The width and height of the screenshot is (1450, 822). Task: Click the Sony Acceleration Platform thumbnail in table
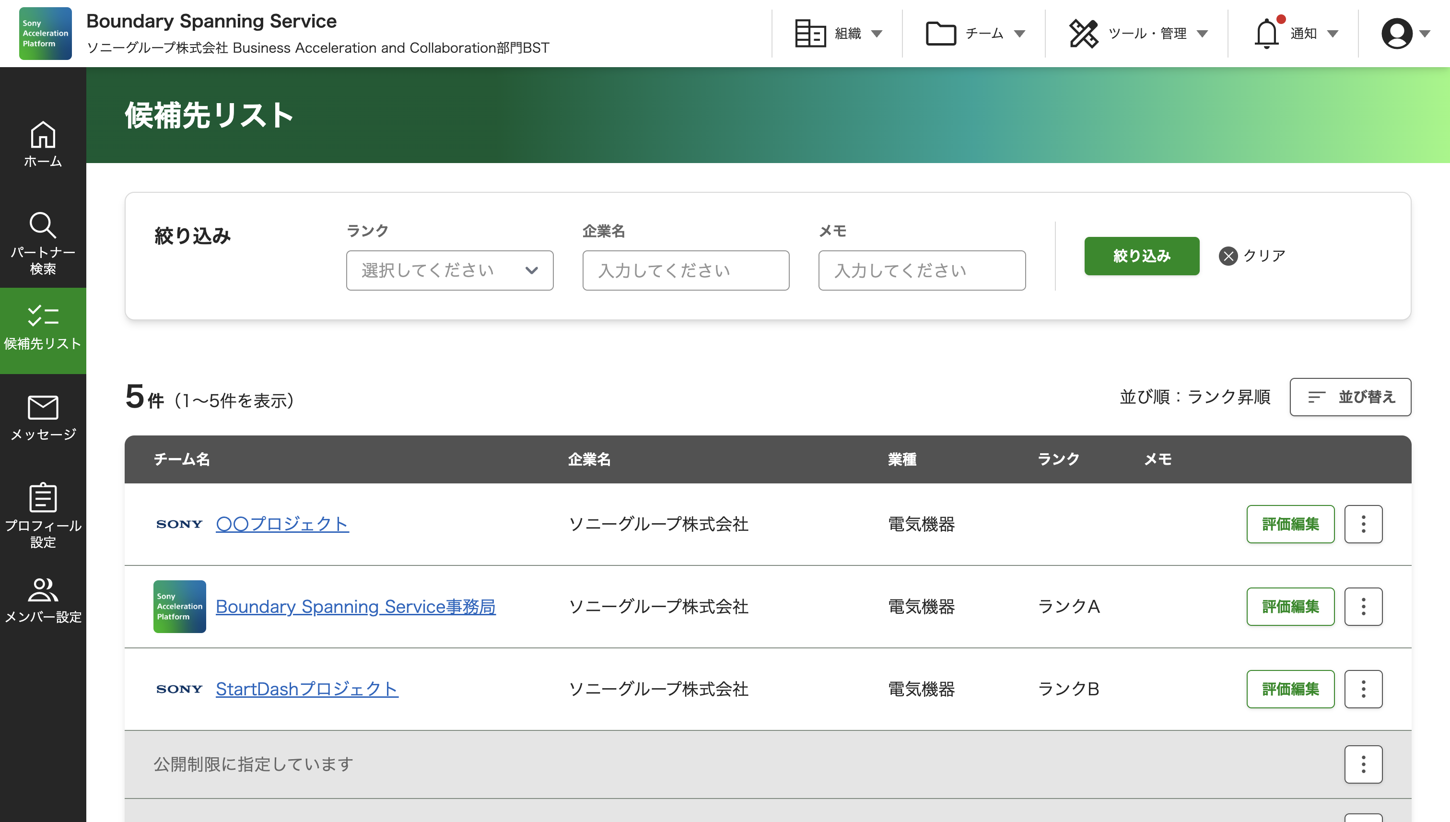[x=179, y=606]
